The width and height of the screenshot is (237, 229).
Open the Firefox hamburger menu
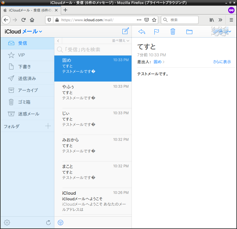(231, 20)
